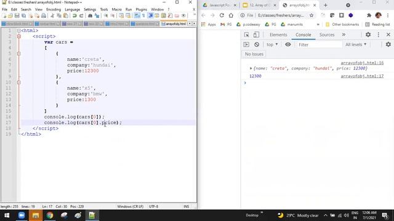Viewport: 394px width, 221px height.
Task: Collapse the object fold marker on line 10
Action: [19, 82]
